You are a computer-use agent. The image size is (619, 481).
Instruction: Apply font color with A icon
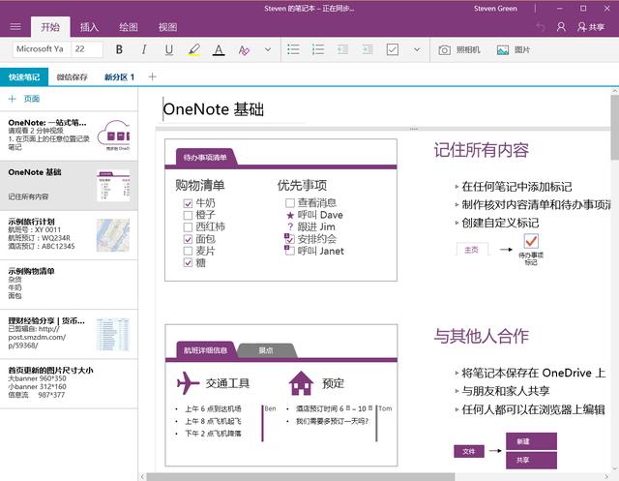click(219, 49)
